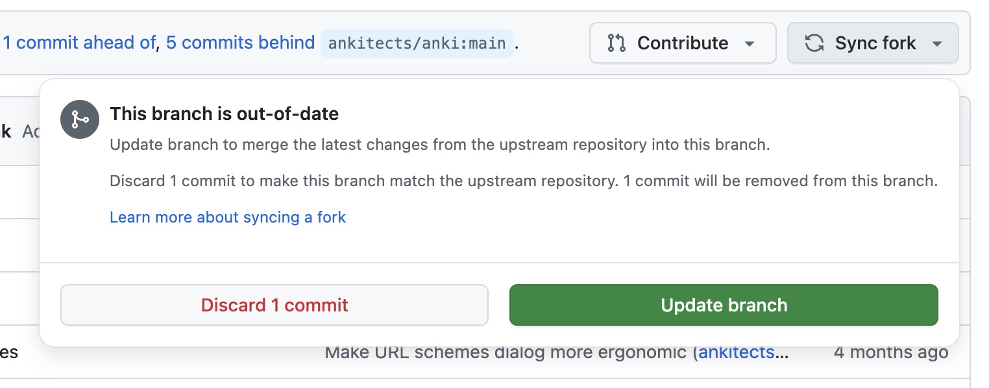
Task: Click the "This branch is out-of-date" heading
Action: pyautogui.click(x=224, y=114)
